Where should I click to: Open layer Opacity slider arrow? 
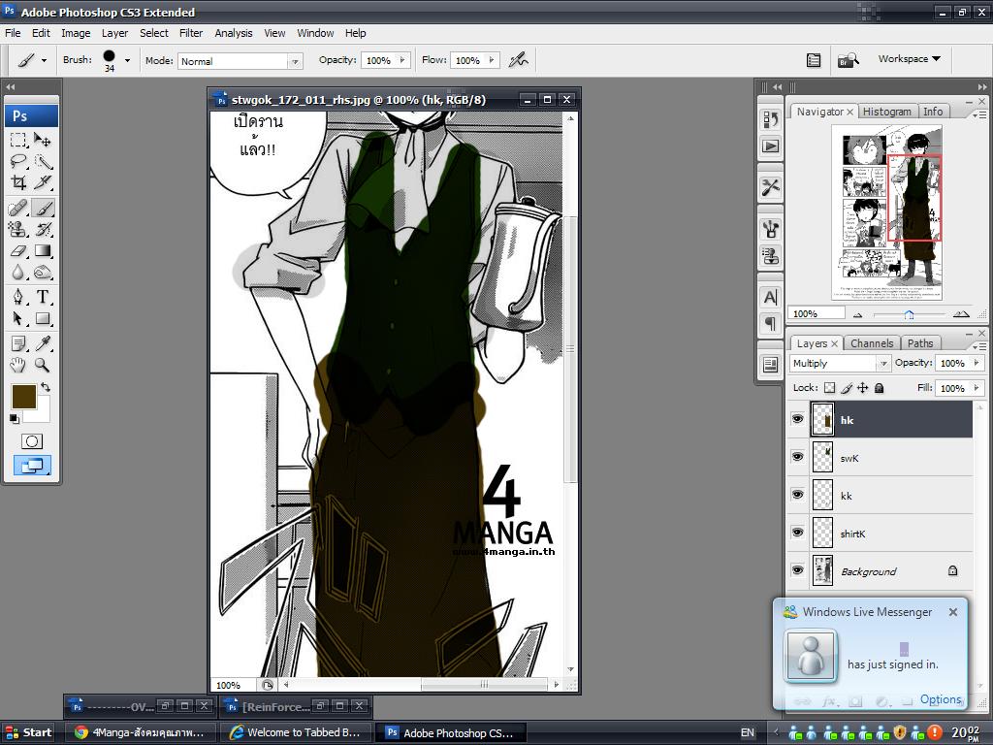click(x=976, y=363)
